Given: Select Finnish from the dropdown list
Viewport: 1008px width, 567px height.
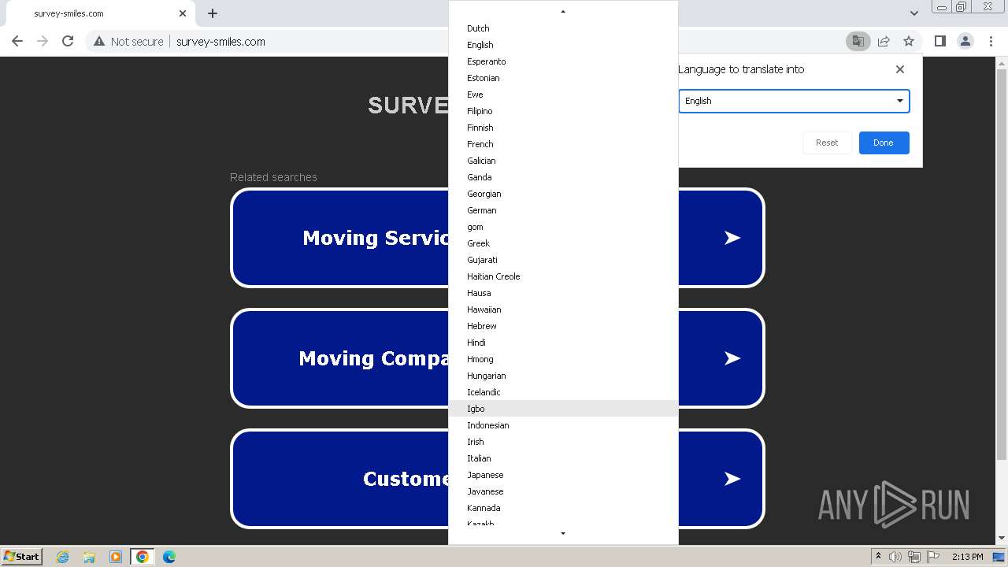Looking at the screenshot, I should click(563, 128).
